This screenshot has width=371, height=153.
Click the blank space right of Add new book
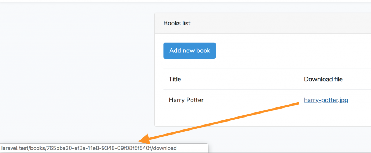[293, 51]
